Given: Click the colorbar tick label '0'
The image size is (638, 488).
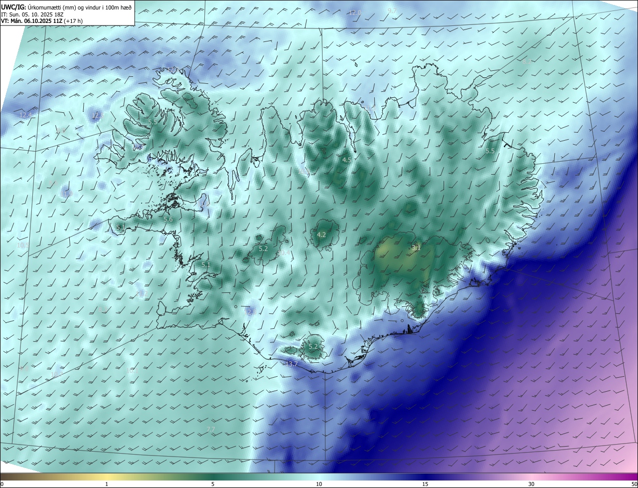Looking at the screenshot, I should tap(2, 484).
